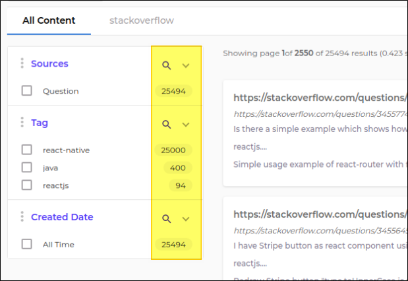
Task: Open the stackoverflow tab
Action: click(142, 20)
